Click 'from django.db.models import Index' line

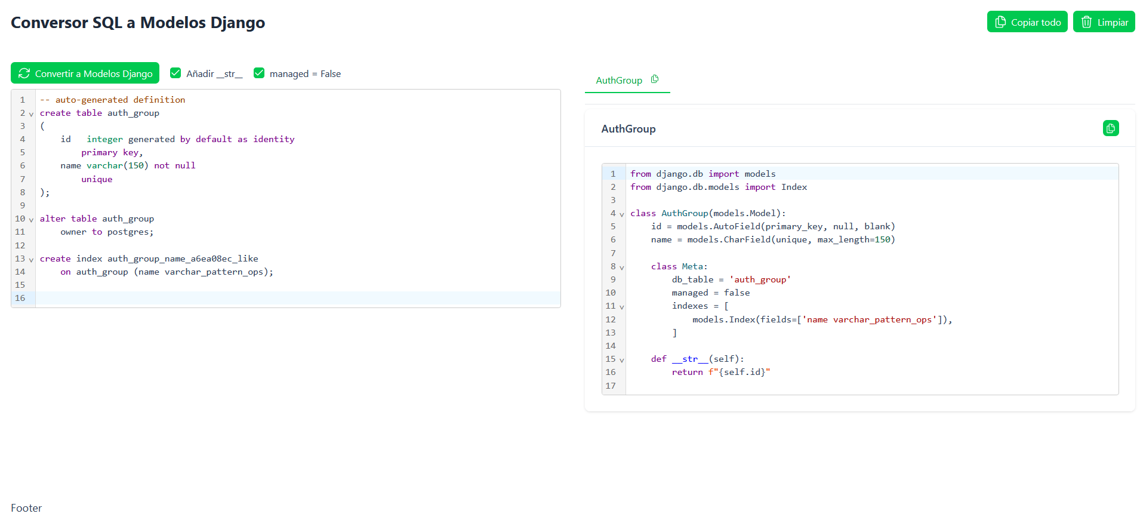(x=719, y=187)
